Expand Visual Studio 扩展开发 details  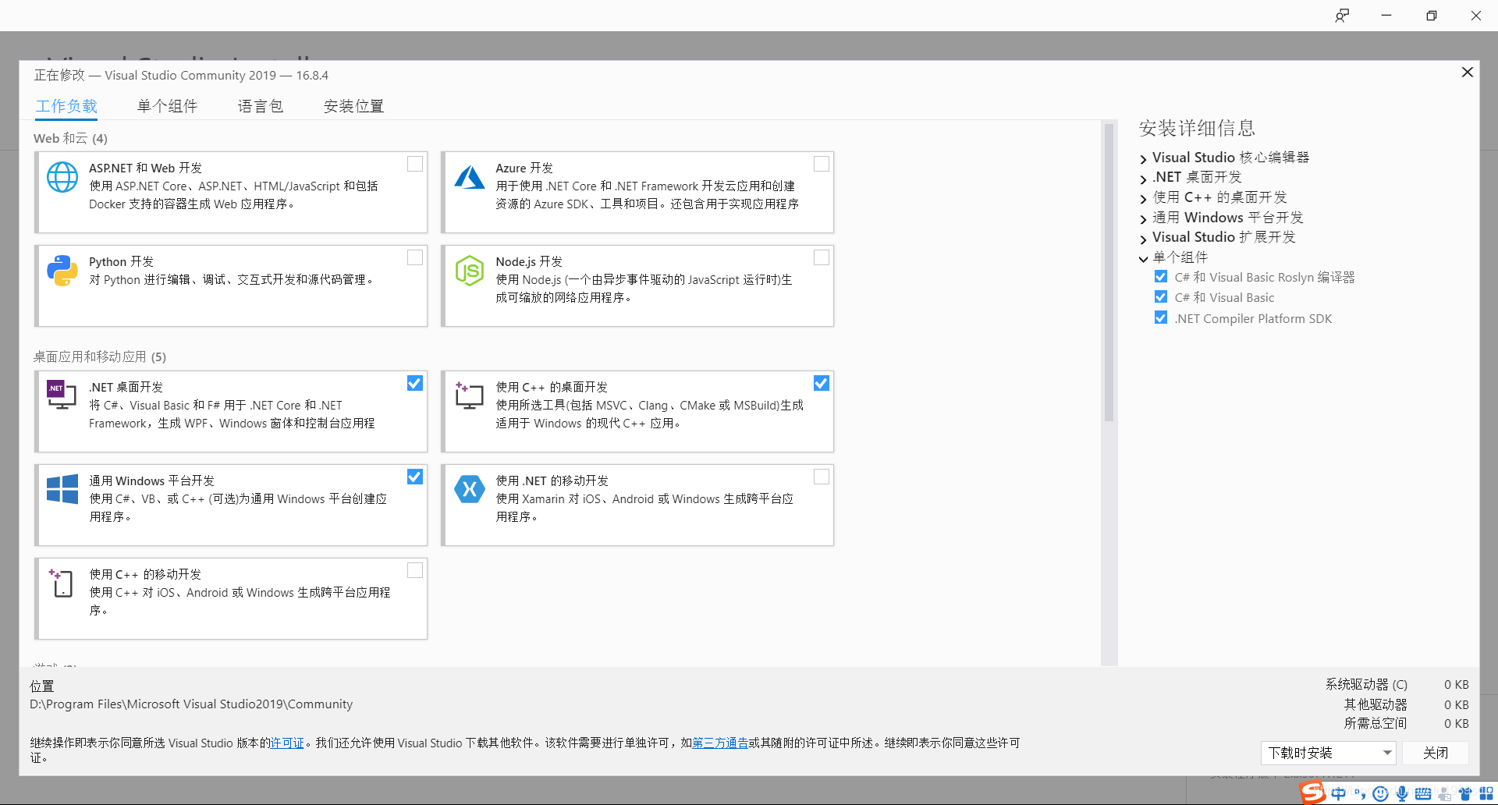(1143, 239)
